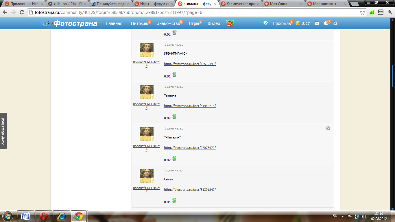395x222 pixels.
Task: Click the Action Center flag icon
Action: pos(350,216)
